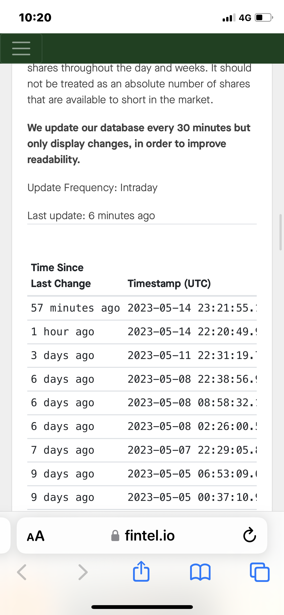This screenshot has height=615, width=284.
Task: Go forward with the right chevron
Action: pos(83,572)
